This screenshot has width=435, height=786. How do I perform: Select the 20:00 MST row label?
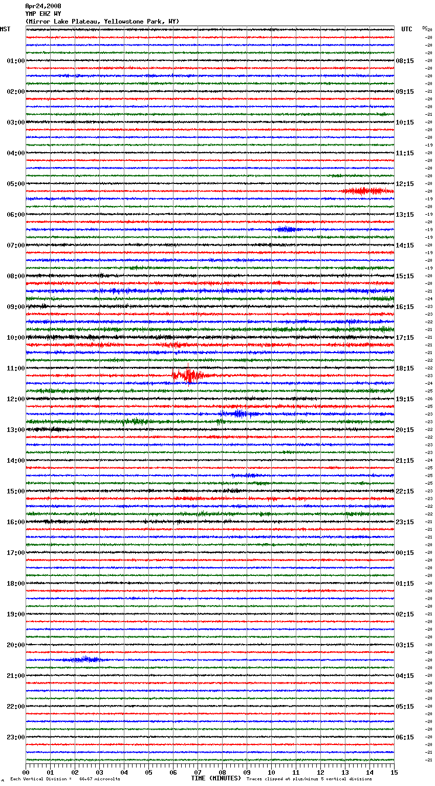pos(15,645)
